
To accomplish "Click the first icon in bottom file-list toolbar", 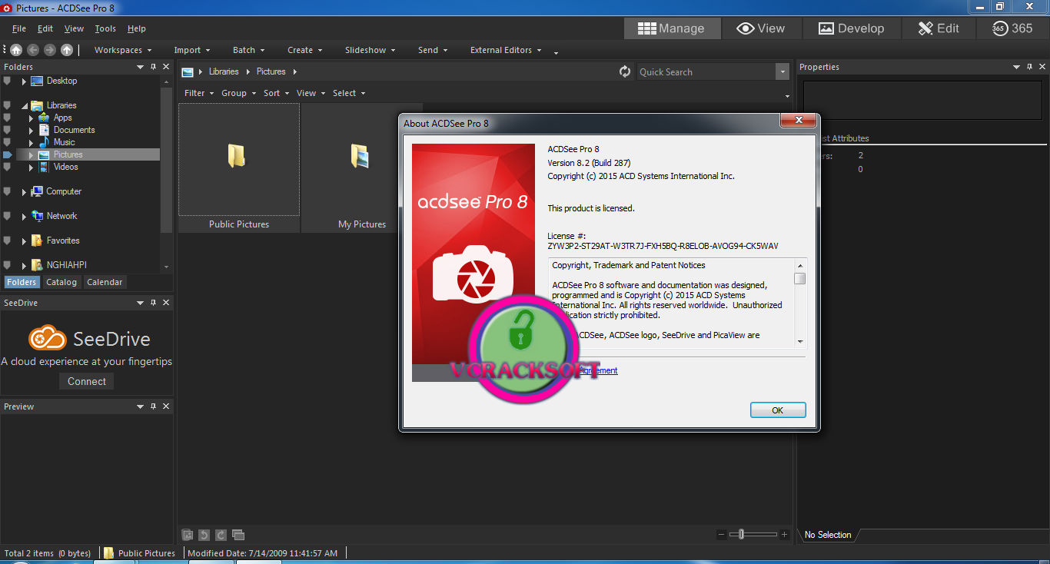I will (188, 535).
